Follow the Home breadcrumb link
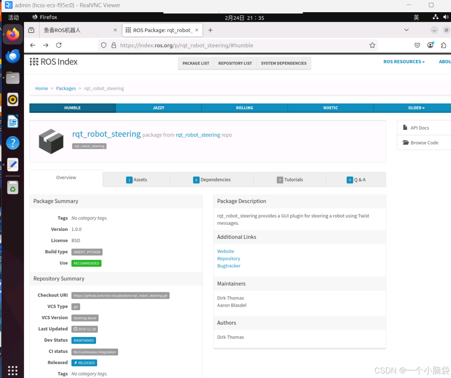The image size is (451, 378). pyautogui.click(x=42, y=88)
